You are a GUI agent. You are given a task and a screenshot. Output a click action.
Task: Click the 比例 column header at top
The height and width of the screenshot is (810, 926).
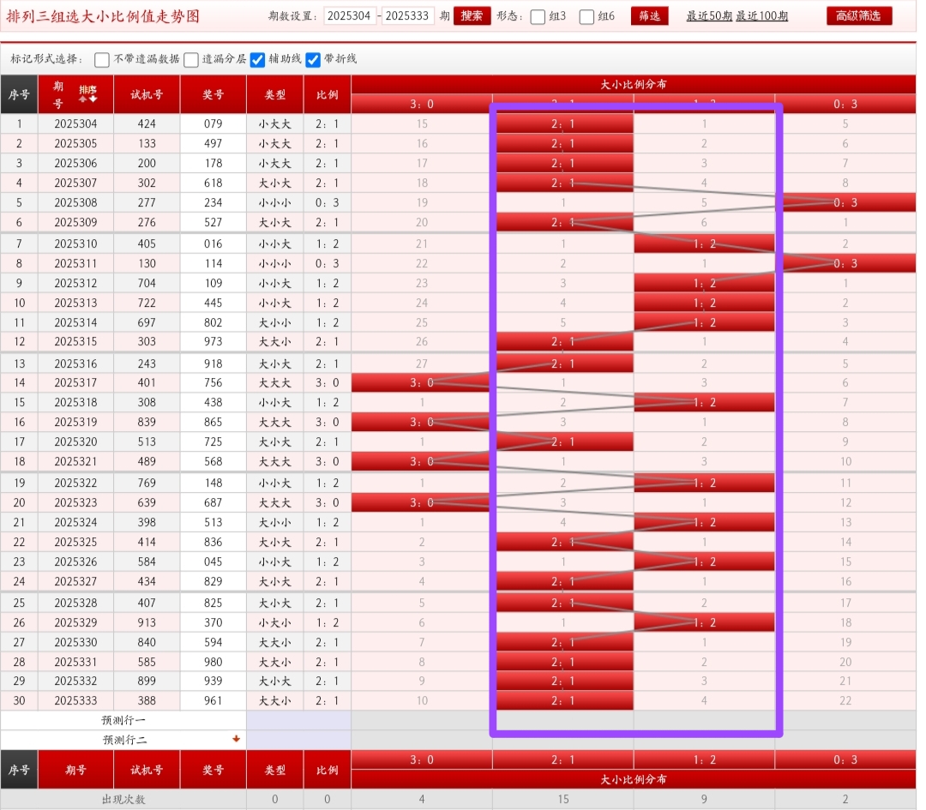pyautogui.click(x=328, y=94)
